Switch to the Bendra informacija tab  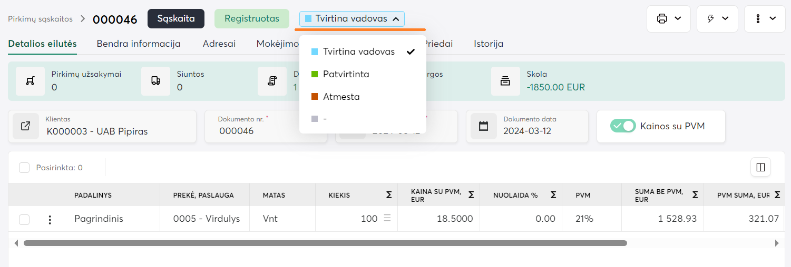(x=139, y=44)
